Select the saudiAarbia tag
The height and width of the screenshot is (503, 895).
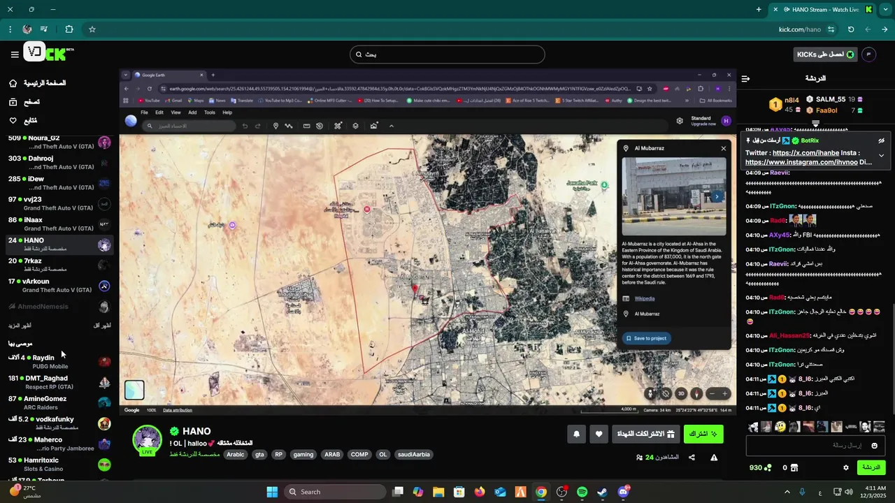point(414,454)
